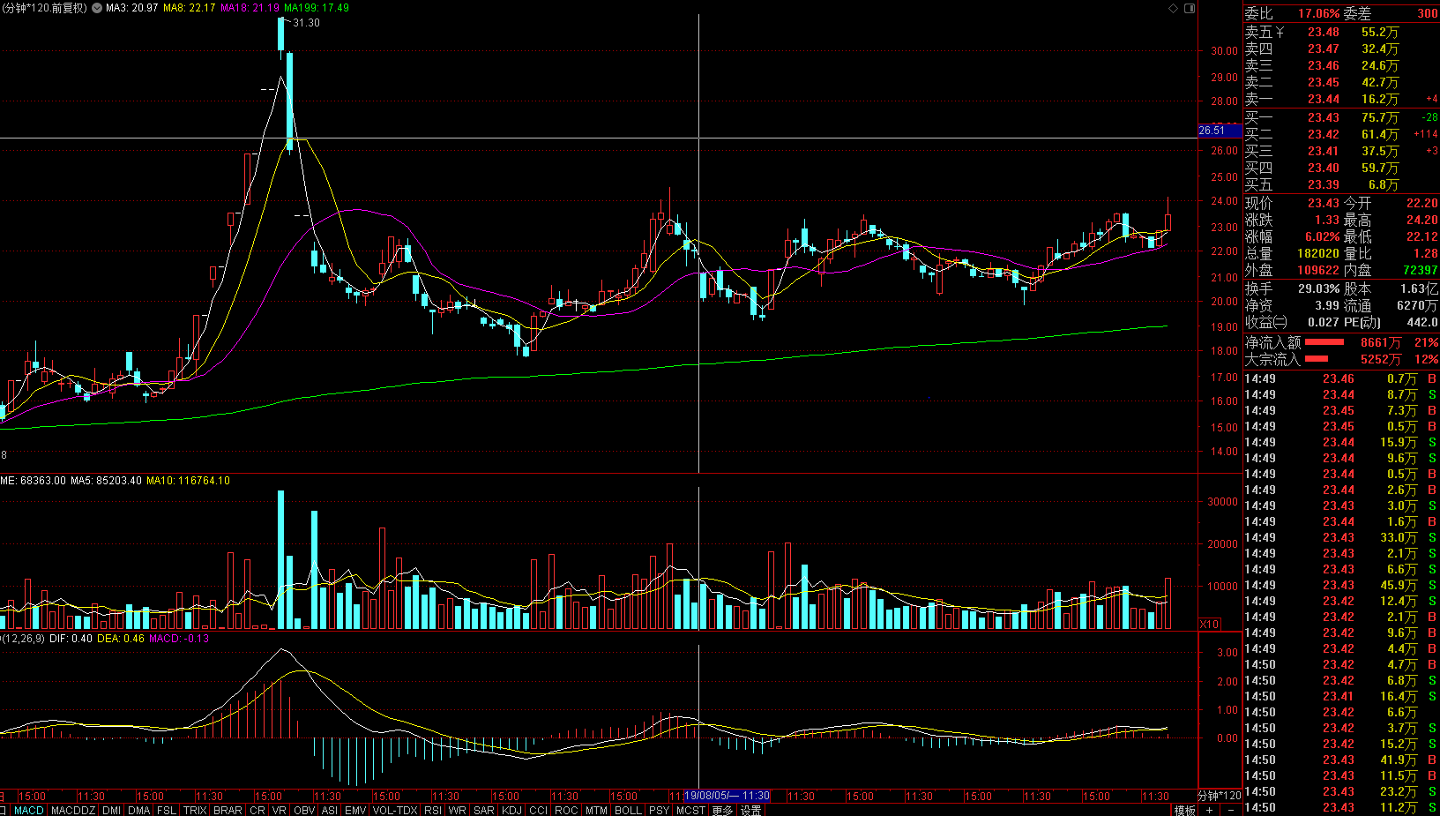Click the 现价 23.43 value
The width and height of the screenshot is (1440, 816).
click(1324, 203)
